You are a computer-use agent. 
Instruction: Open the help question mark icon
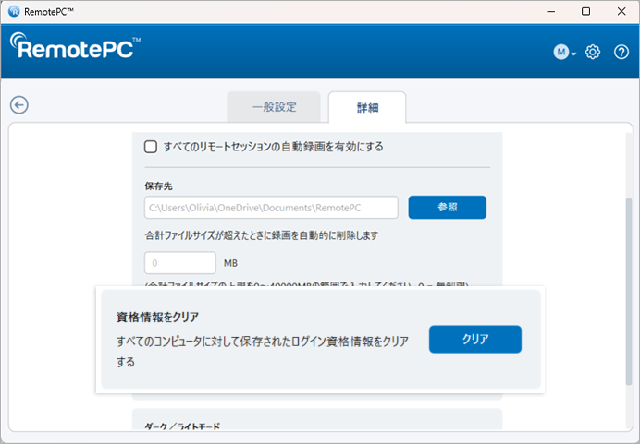[x=622, y=52]
